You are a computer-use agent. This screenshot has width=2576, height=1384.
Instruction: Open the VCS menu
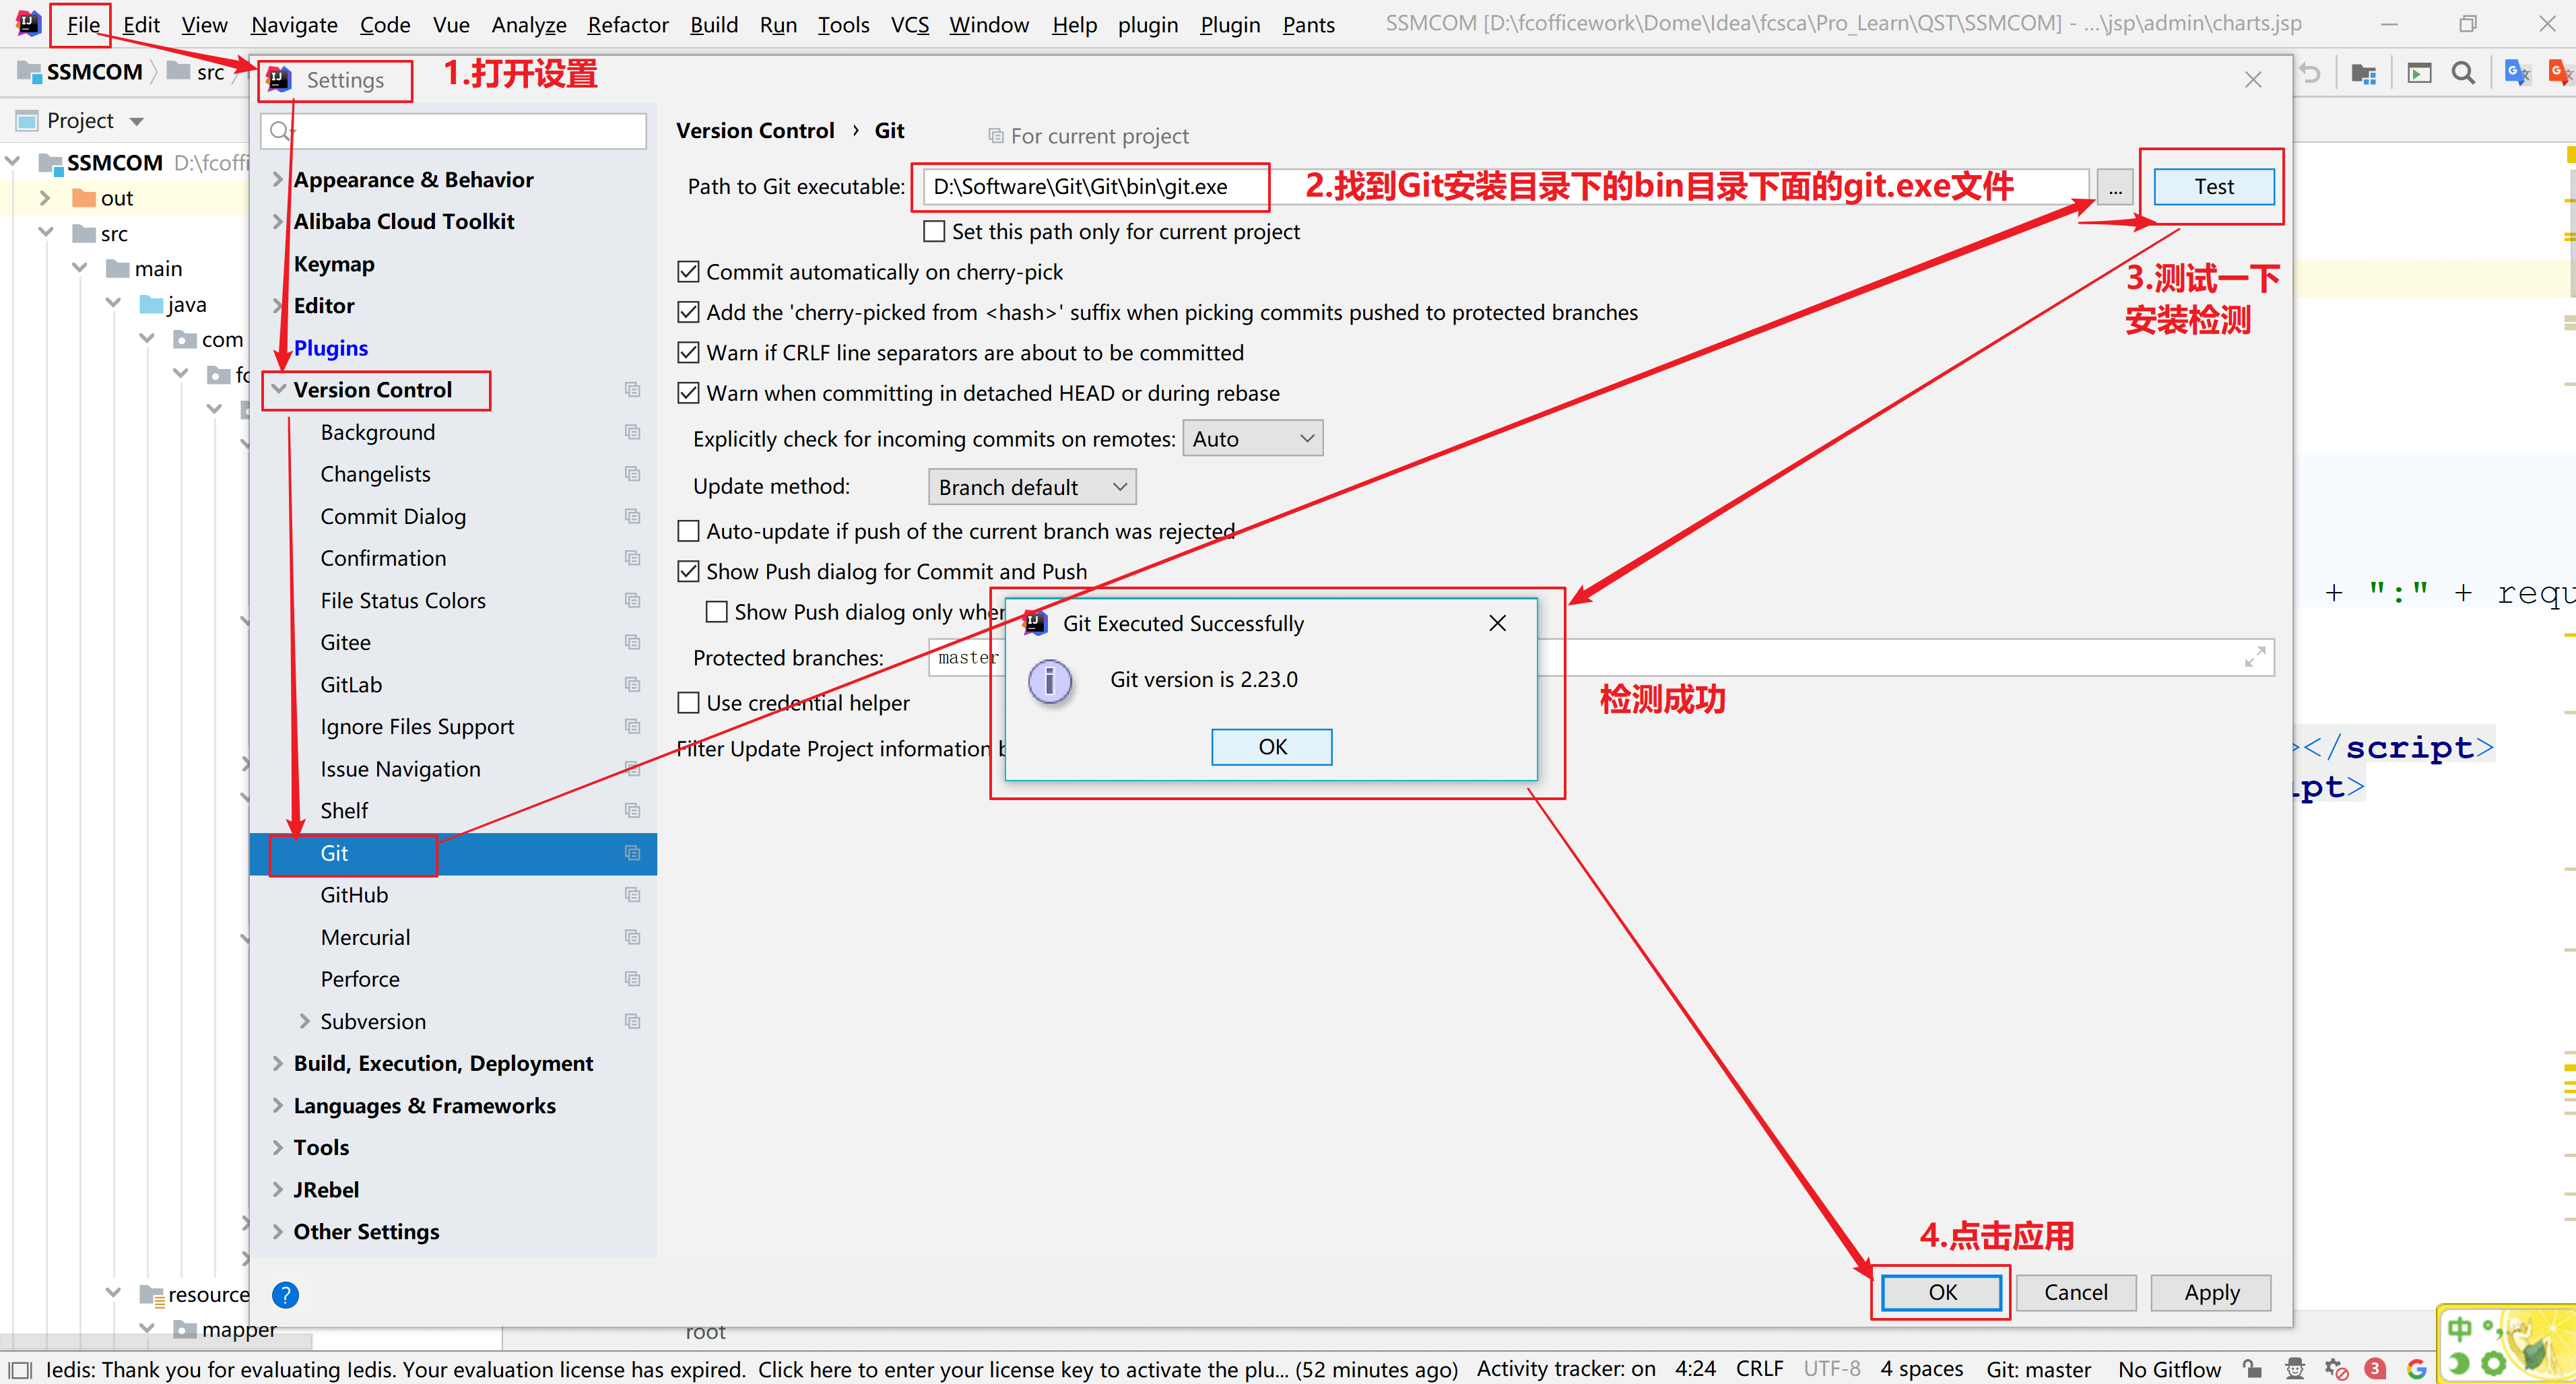click(909, 24)
